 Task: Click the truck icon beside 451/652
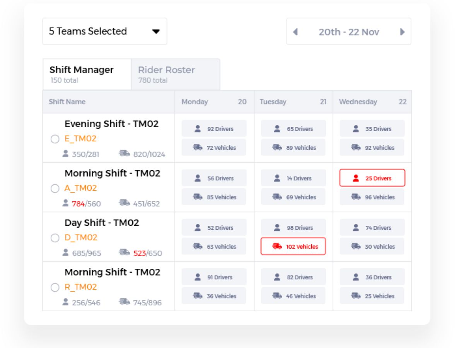tap(124, 203)
